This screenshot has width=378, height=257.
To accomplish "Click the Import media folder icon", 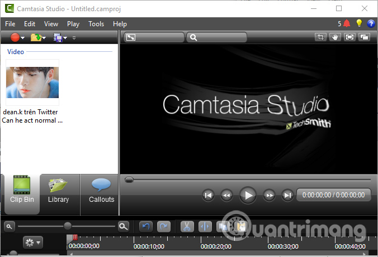I will tap(36, 37).
